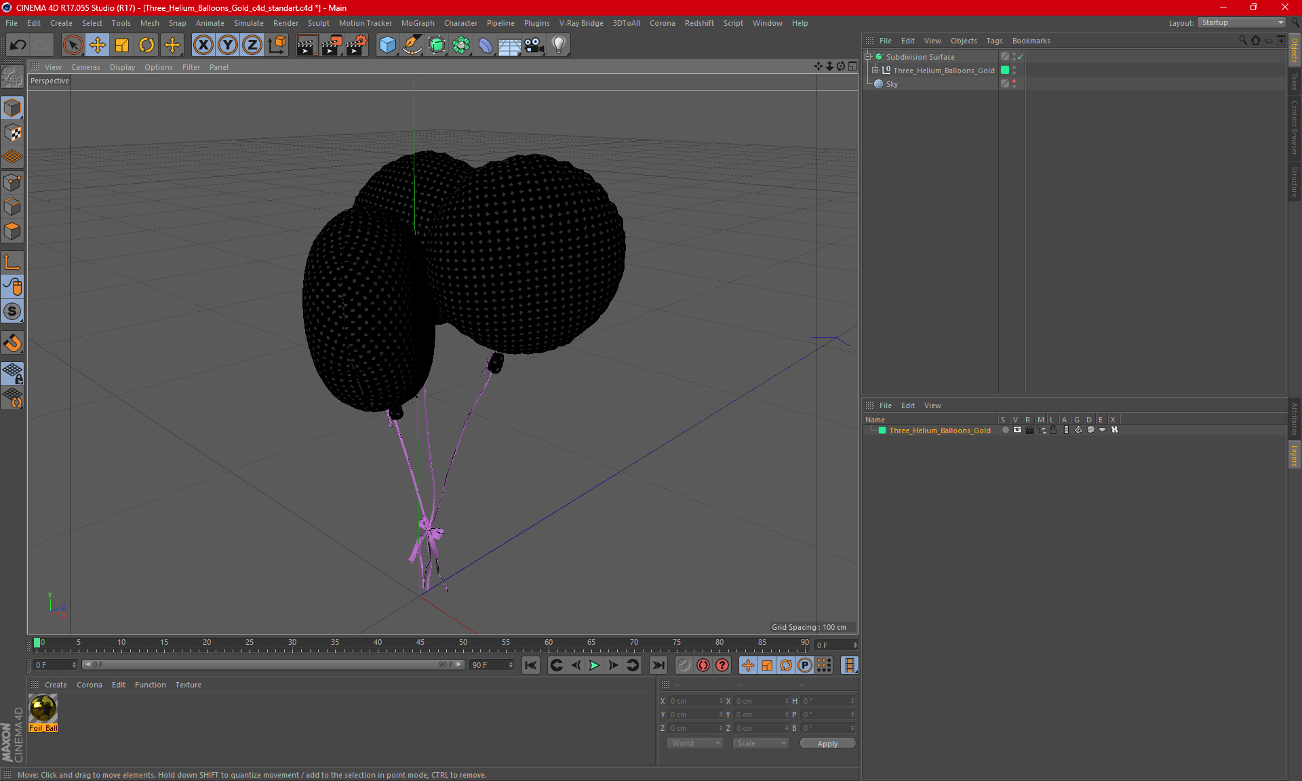
Task: Open the Simulate menu
Action: point(249,23)
